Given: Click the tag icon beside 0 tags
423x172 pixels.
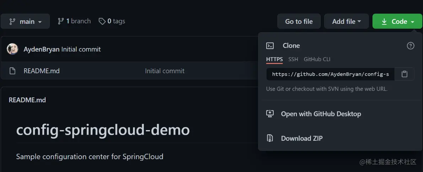Looking at the screenshot, I should (x=102, y=21).
